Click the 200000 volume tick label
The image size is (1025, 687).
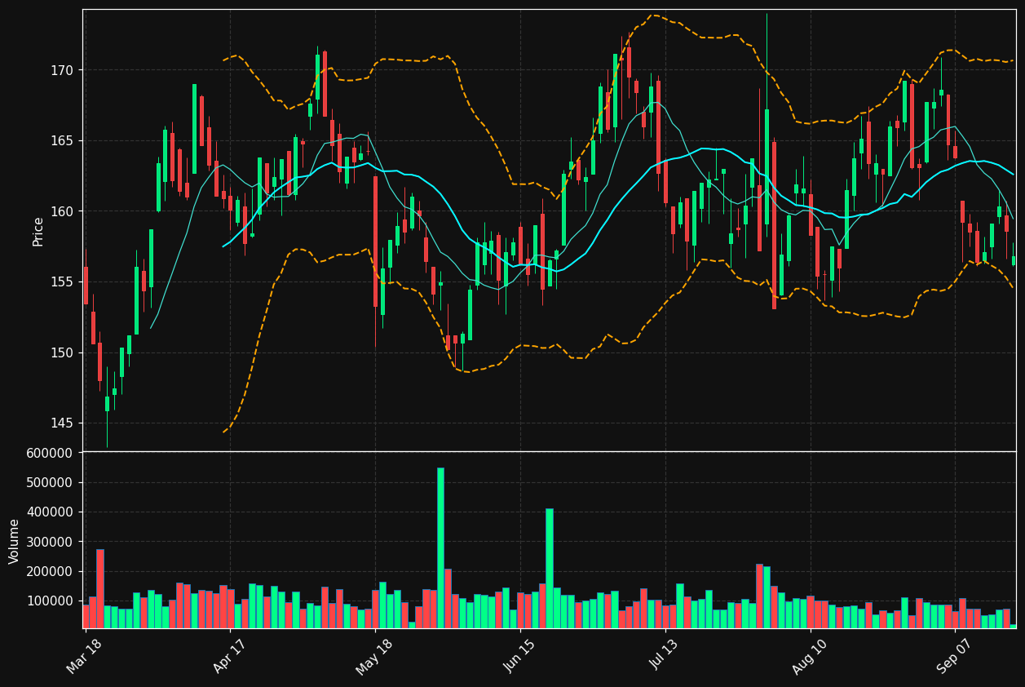tap(49, 571)
